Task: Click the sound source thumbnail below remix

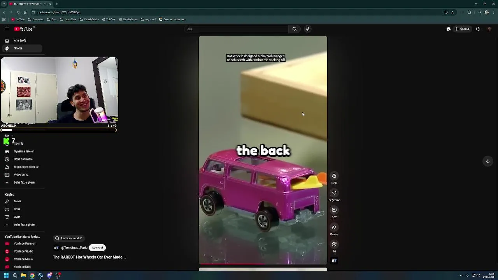Action: (x=334, y=261)
